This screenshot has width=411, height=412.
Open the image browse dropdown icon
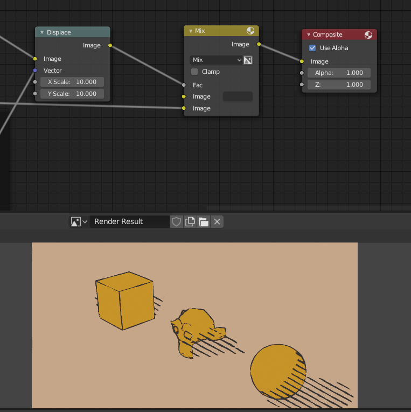point(79,222)
